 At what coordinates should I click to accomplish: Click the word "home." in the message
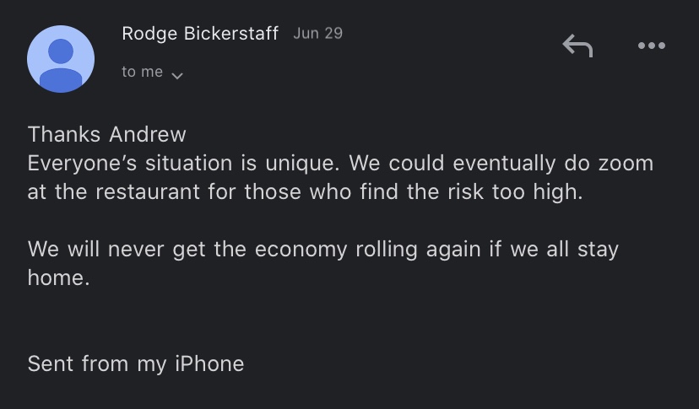[58, 277]
